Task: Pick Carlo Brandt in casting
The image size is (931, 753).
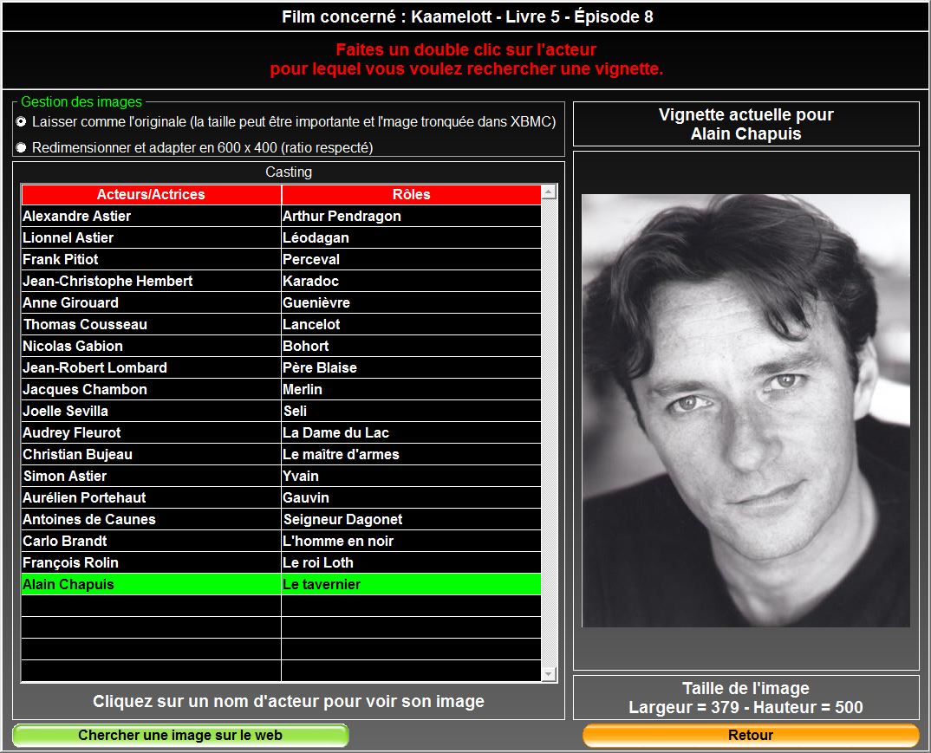Action: pyautogui.click(x=151, y=542)
